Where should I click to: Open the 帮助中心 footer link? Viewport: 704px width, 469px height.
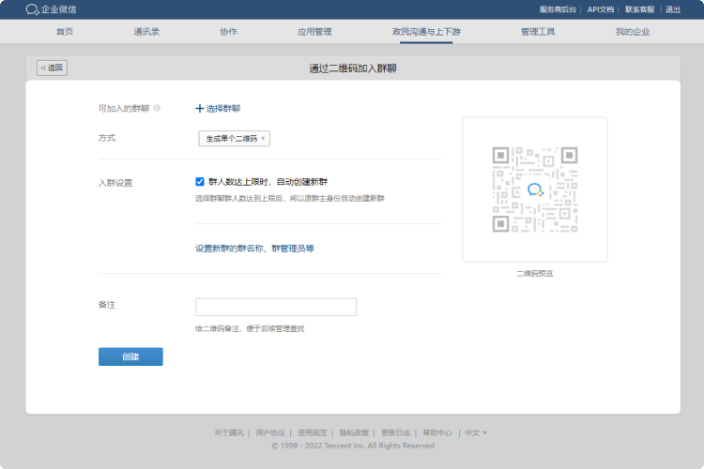(x=437, y=432)
